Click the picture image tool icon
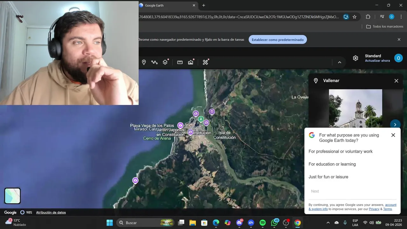This screenshot has width=407, height=229. tap(191, 62)
